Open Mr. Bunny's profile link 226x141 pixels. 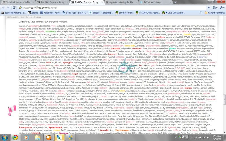click(51, 32)
